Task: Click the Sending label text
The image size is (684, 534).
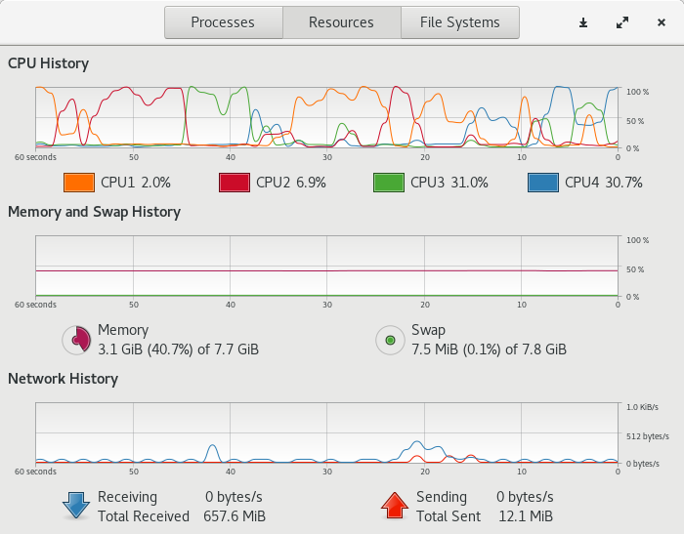Action: click(442, 497)
